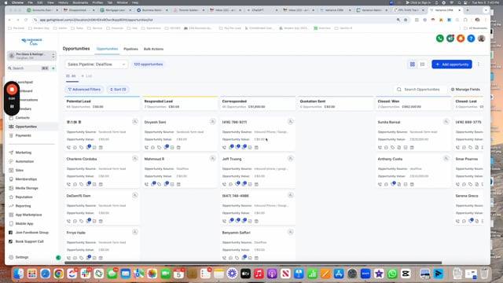503x283 pixels.
Task: Select the Bulk Actions tab
Action: 153,49
